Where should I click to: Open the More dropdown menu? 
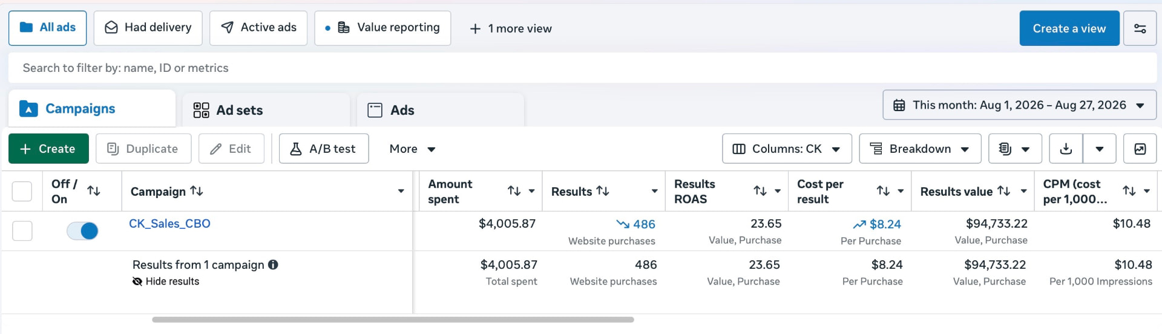413,149
